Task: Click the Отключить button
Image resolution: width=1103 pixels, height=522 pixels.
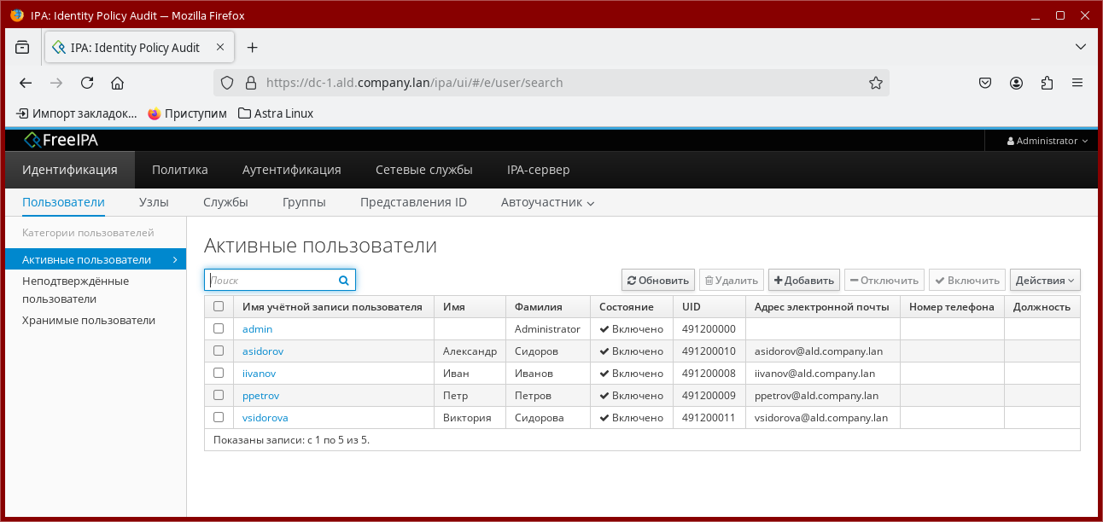Action: click(x=884, y=280)
